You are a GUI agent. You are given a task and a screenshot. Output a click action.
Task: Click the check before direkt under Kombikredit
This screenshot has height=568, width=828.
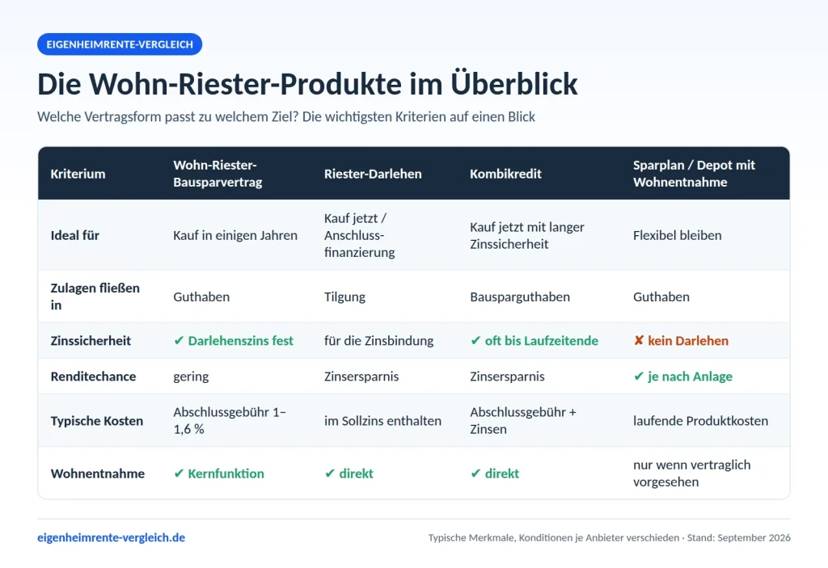[x=475, y=473]
